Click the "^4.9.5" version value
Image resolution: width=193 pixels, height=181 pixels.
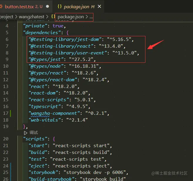77,107
